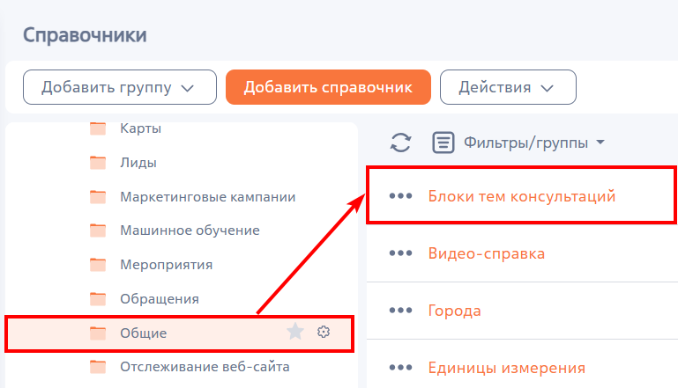Click the Добавить справочник button
The width and height of the screenshot is (678, 388).
[x=328, y=87]
